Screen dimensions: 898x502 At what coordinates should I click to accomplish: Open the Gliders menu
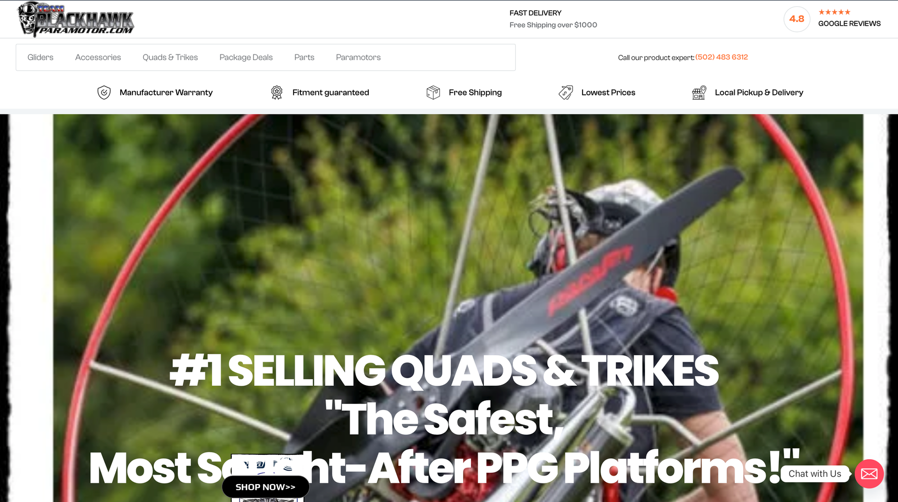pyautogui.click(x=40, y=57)
